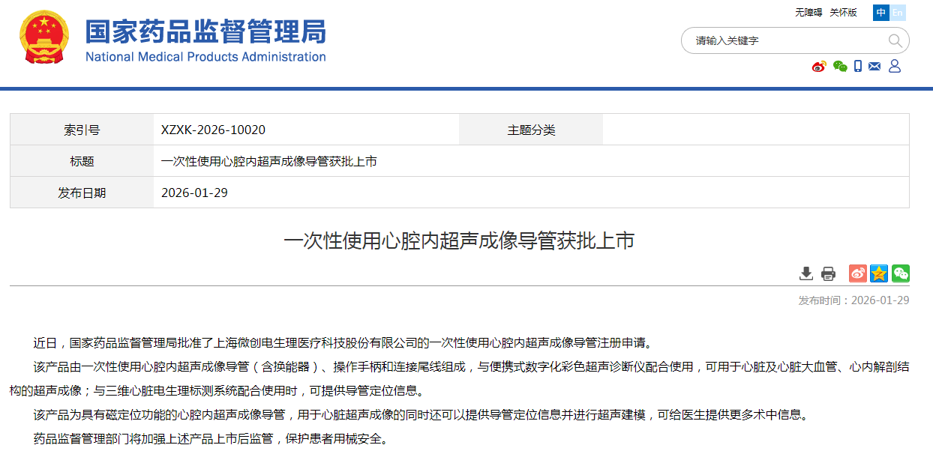Open the email envelope icon in the header

[x=874, y=67]
